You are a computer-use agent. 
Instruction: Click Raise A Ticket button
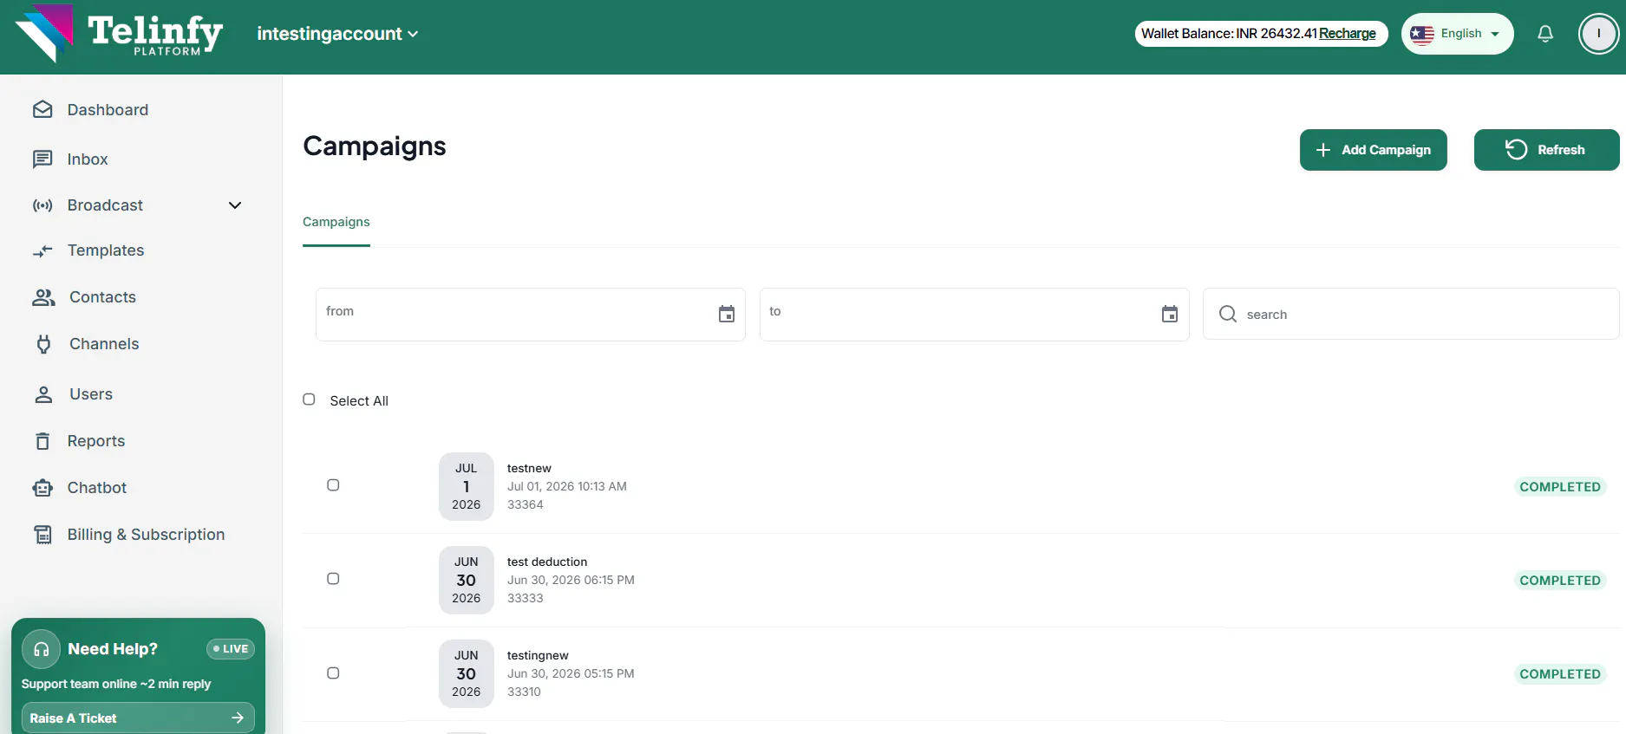(x=138, y=718)
